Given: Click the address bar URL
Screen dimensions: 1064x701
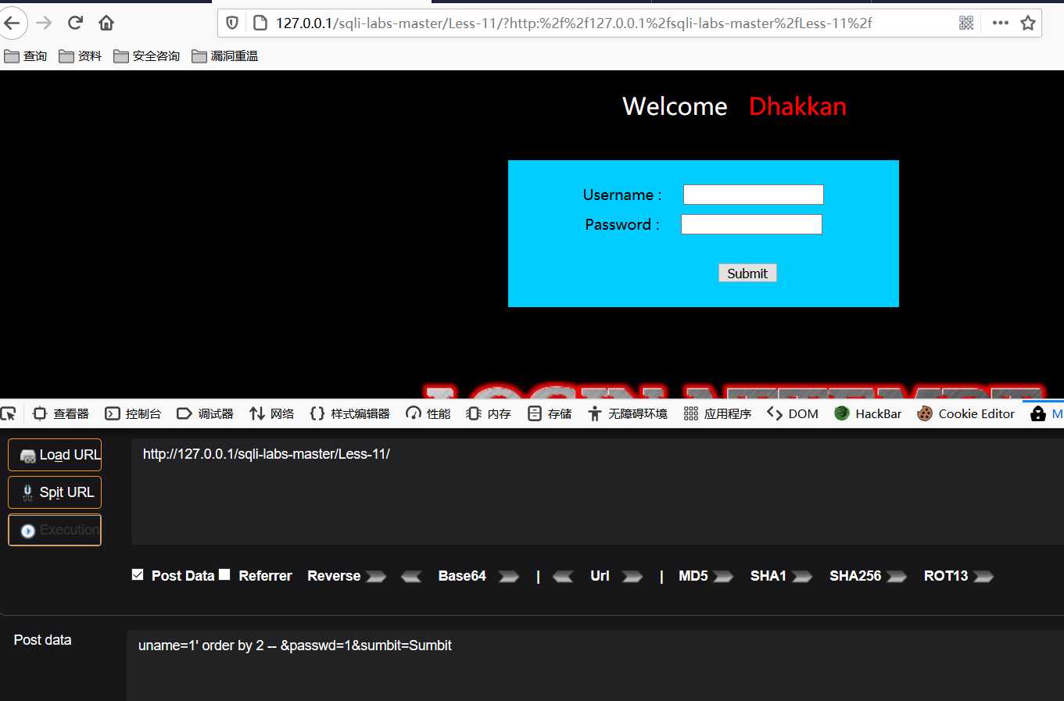Looking at the screenshot, I should pos(574,23).
